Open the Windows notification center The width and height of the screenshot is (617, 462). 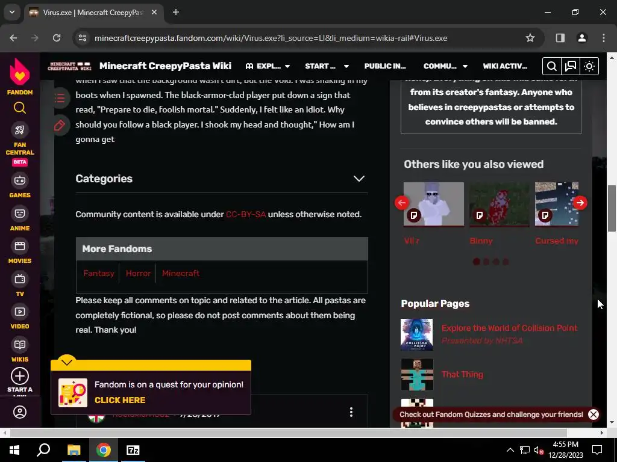[x=597, y=450]
